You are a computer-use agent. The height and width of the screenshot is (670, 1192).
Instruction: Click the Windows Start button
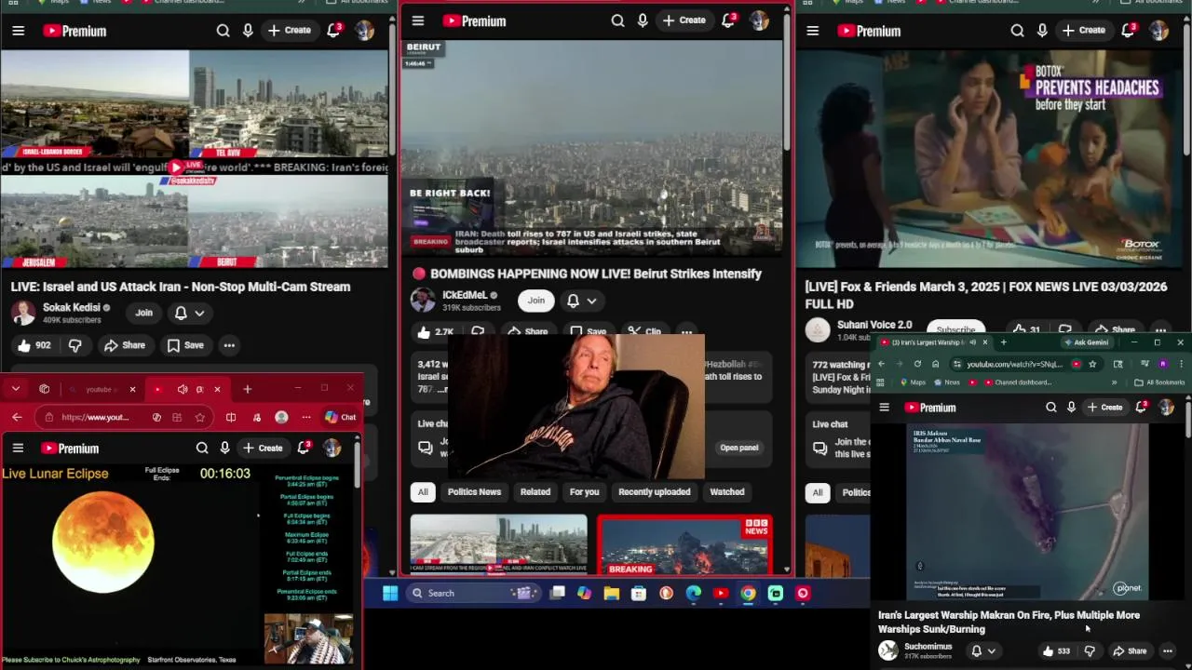(x=390, y=593)
